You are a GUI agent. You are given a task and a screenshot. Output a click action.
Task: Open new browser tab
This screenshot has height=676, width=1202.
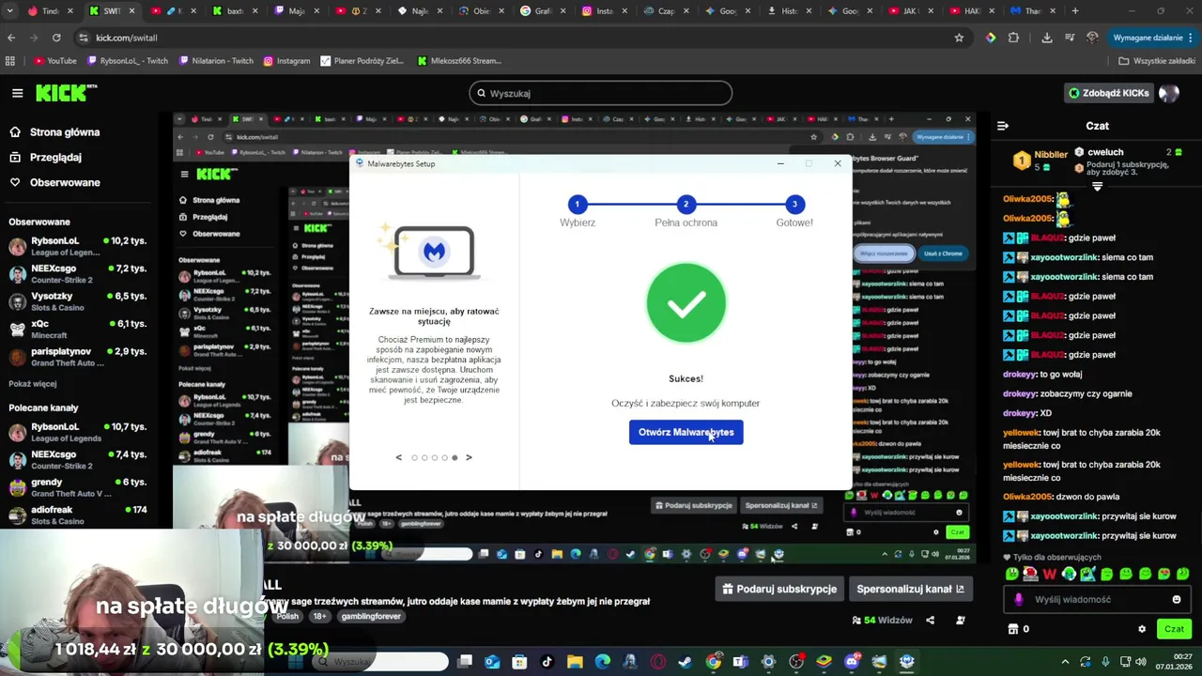click(1075, 11)
